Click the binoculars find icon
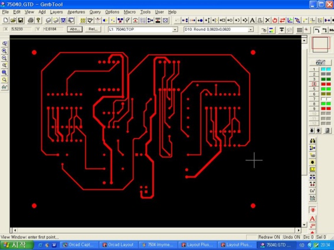Image resolution: width=334 pixels, height=250 pixels. [x=313, y=141]
